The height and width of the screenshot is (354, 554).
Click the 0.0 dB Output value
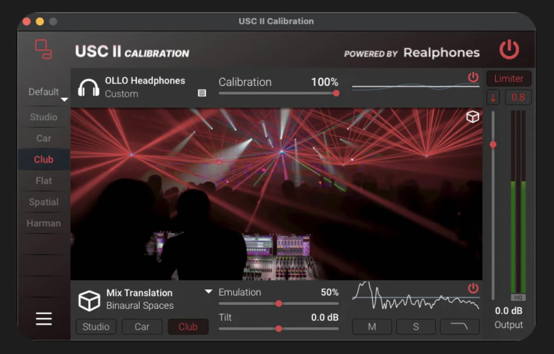pos(509,311)
